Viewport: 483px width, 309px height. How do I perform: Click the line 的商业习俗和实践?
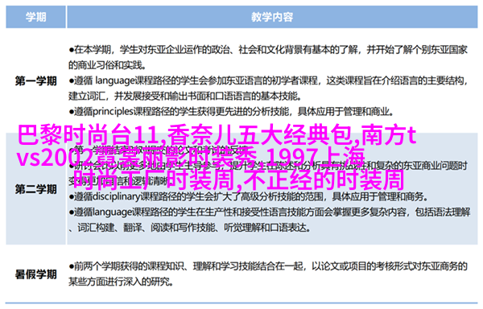click(107, 65)
